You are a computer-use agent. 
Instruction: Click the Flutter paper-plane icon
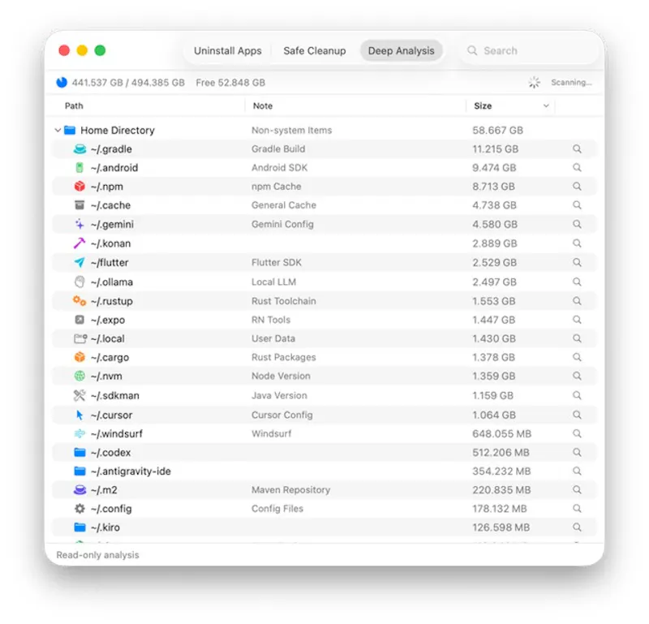(x=80, y=263)
